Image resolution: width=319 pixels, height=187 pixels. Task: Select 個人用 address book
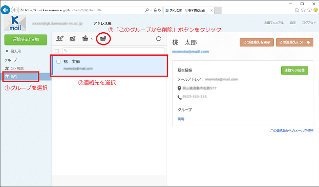pyautogui.click(x=15, y=51)
